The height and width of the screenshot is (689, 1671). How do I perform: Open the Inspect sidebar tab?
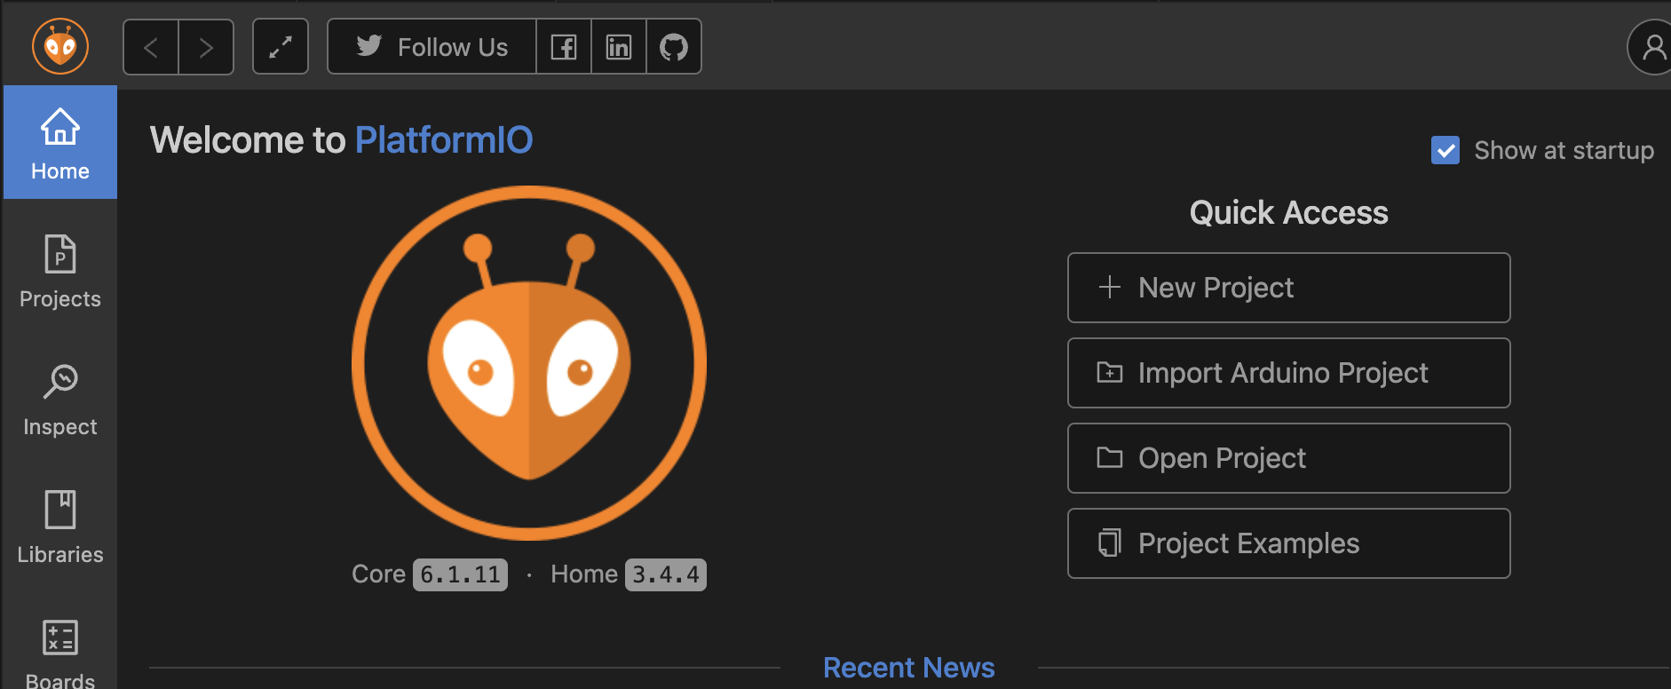tap(60, 400)
